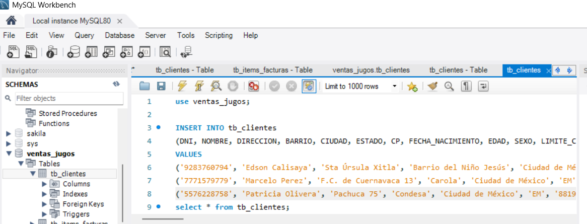Open the Edit menu
Image resolution: width=587 pixels, height=224 pixels.
tap(32, 36)
